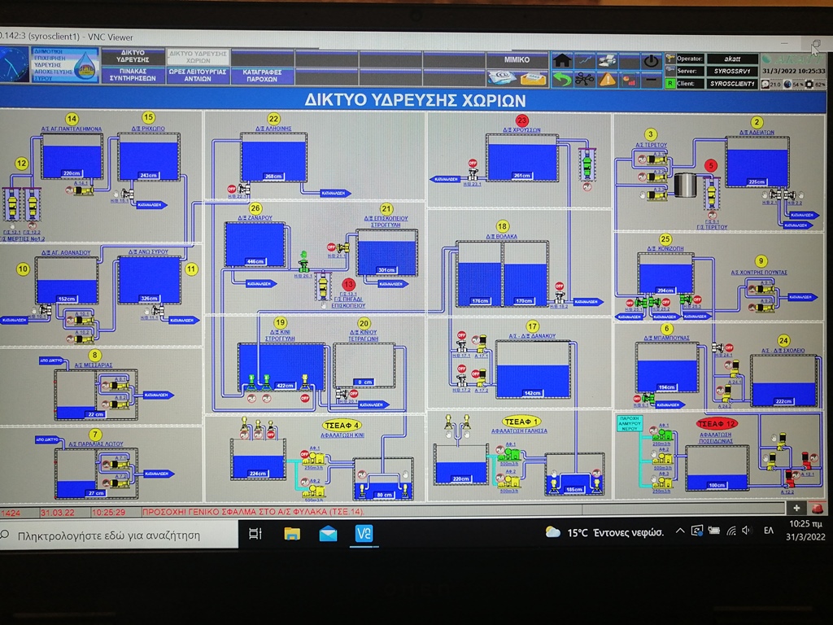Select pump A.14.1 at Ag. Panteleimona tank
The height and width of the screenshot is (625, 833).
click(82, 189)
